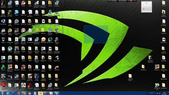The height and width of the screenshot is (95, 169).
Task: Click the volume speaker tray icon
Action: tap(157, 93)
